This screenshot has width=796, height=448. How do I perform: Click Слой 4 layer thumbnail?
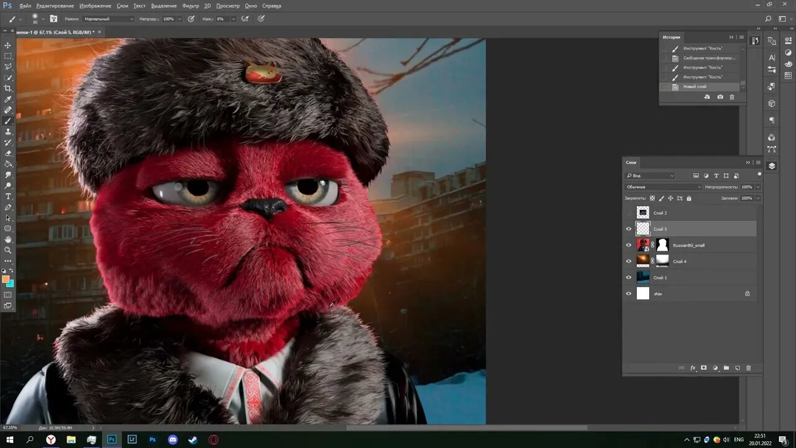click(643, 261)
